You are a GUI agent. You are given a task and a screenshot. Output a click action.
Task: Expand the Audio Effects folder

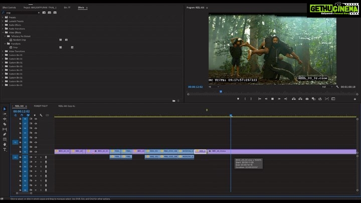coord(3,25)
